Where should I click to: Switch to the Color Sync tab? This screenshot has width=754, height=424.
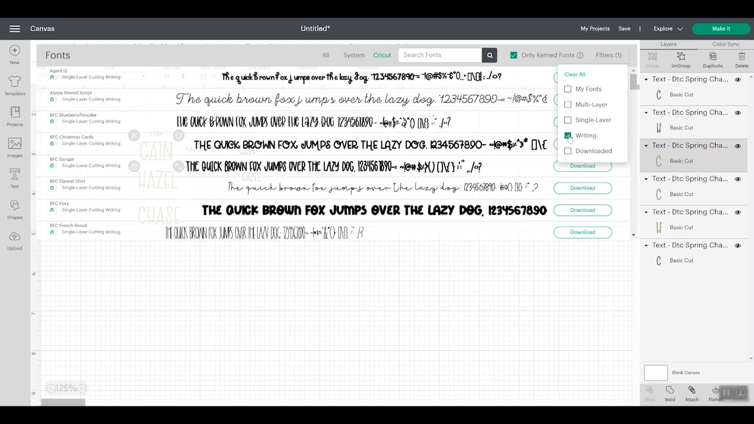[x=726, y=44]
